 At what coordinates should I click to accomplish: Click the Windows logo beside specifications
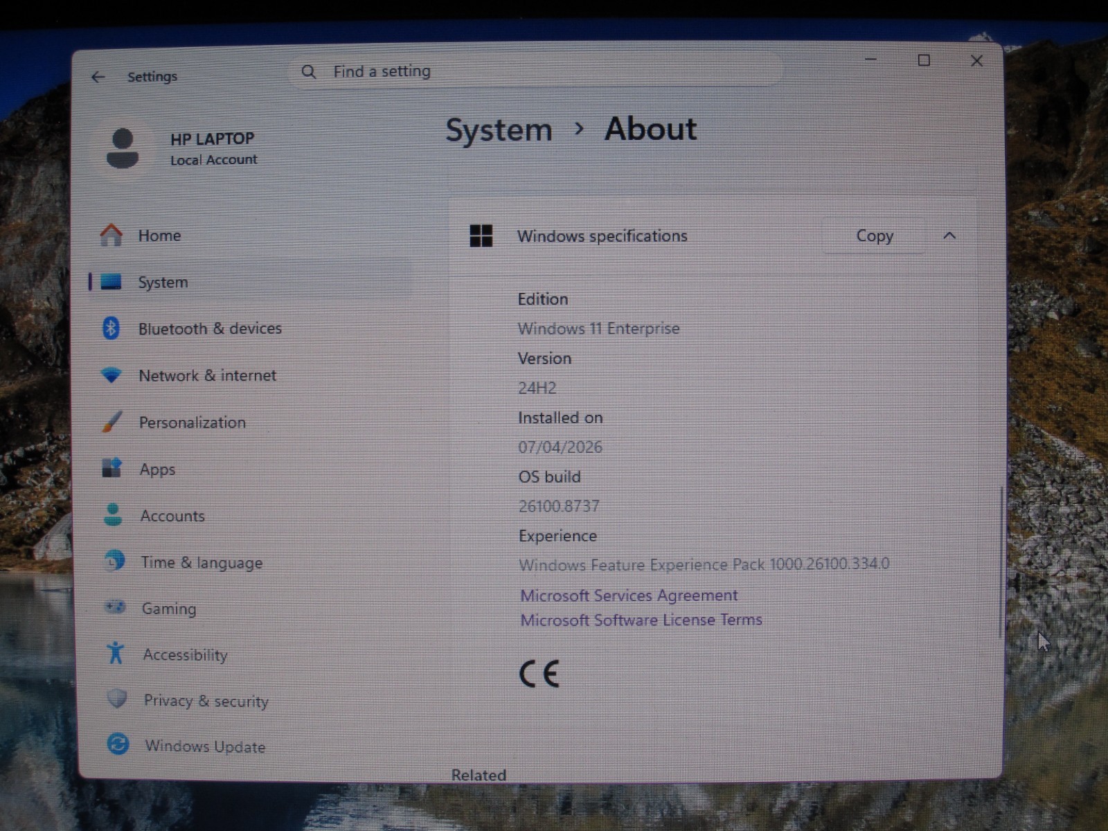481,235
